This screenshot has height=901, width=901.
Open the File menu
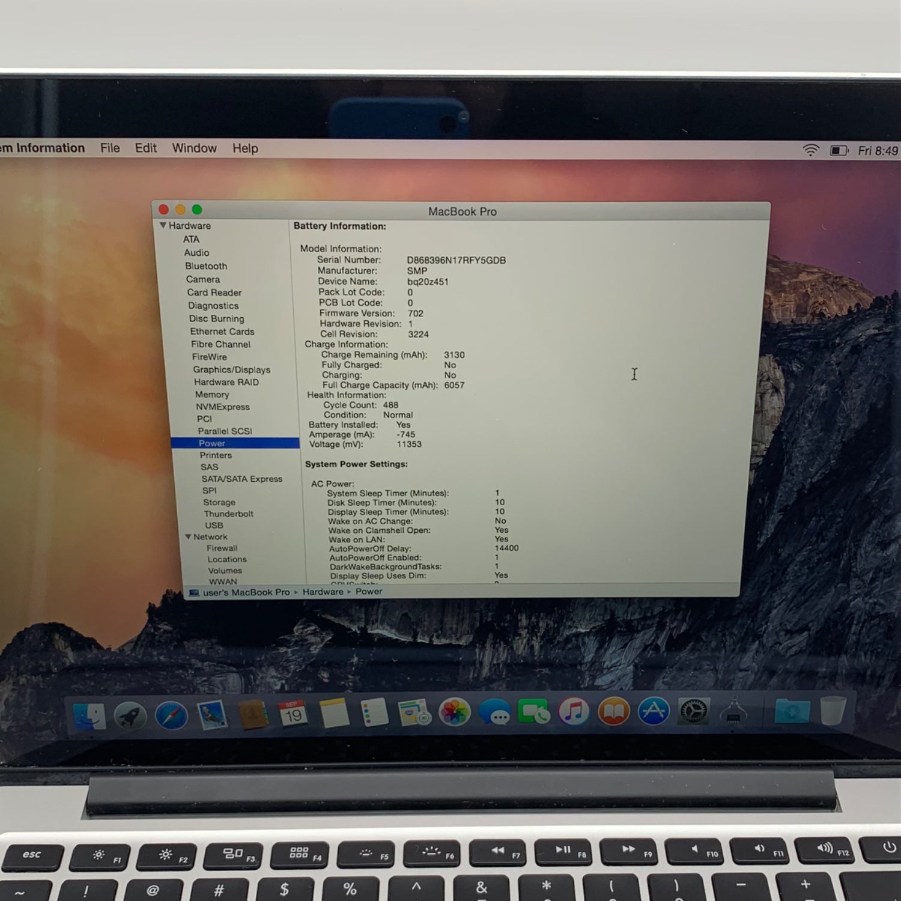tap(110, 148)
